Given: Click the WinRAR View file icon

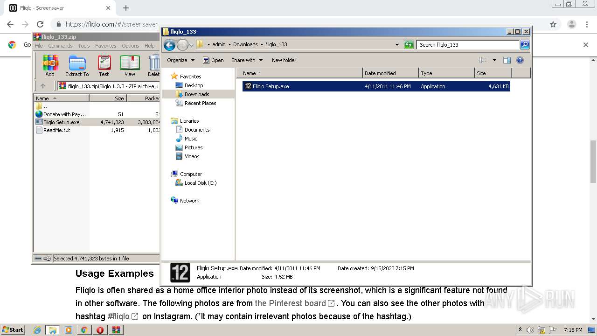Looking at the screenshot, I should [x=130, y=65].
